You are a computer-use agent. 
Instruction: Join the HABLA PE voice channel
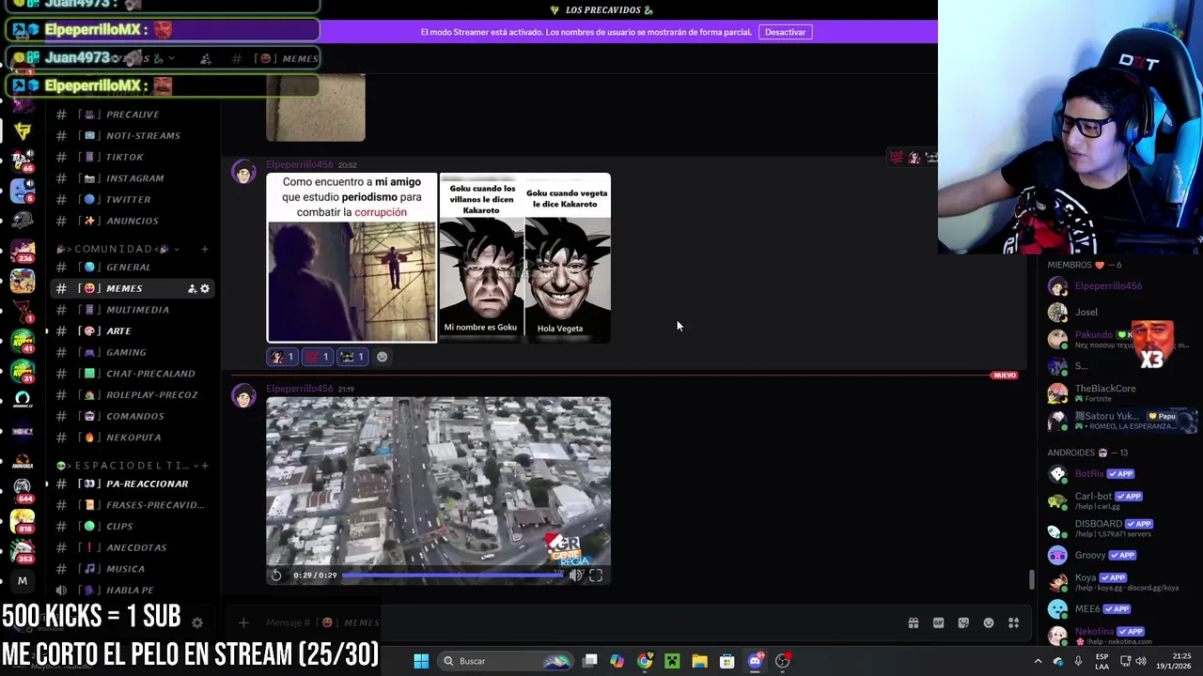coord(132,591)
